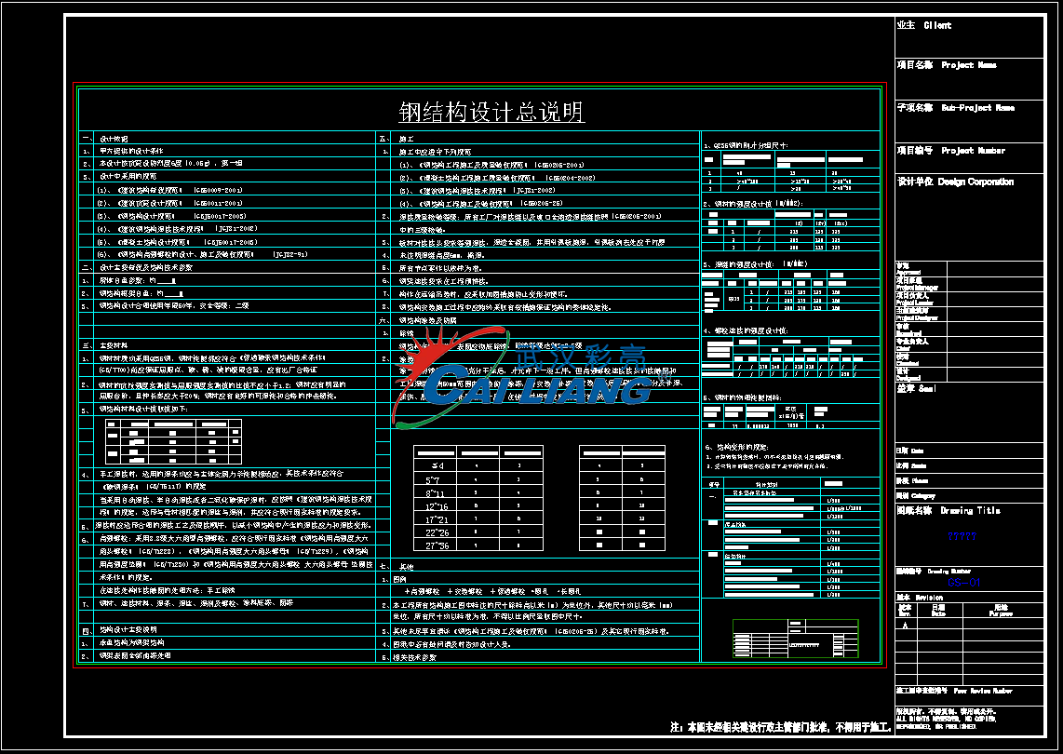Select the '17~21' row label in table
This screenshot has height=754, width=1063.
point(437,519)
